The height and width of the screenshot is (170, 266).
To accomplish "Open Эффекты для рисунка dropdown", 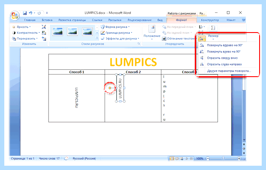I will tap(120, 39).
